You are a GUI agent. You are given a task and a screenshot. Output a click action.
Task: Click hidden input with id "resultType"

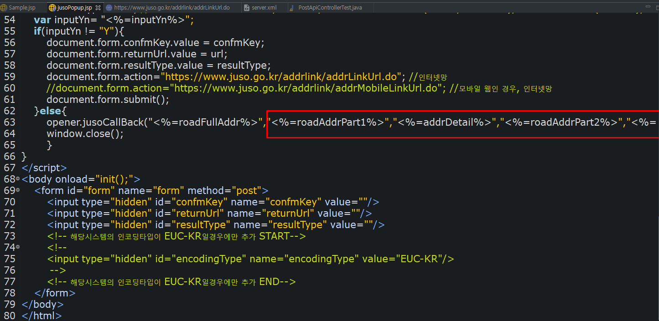[216, 224]
